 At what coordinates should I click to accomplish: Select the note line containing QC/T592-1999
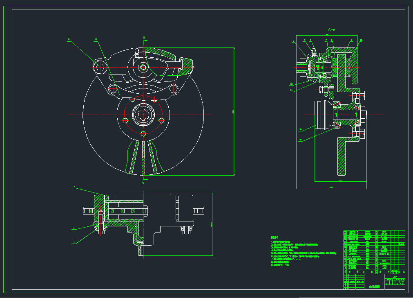pyautogui.click(x=295, y=256)
